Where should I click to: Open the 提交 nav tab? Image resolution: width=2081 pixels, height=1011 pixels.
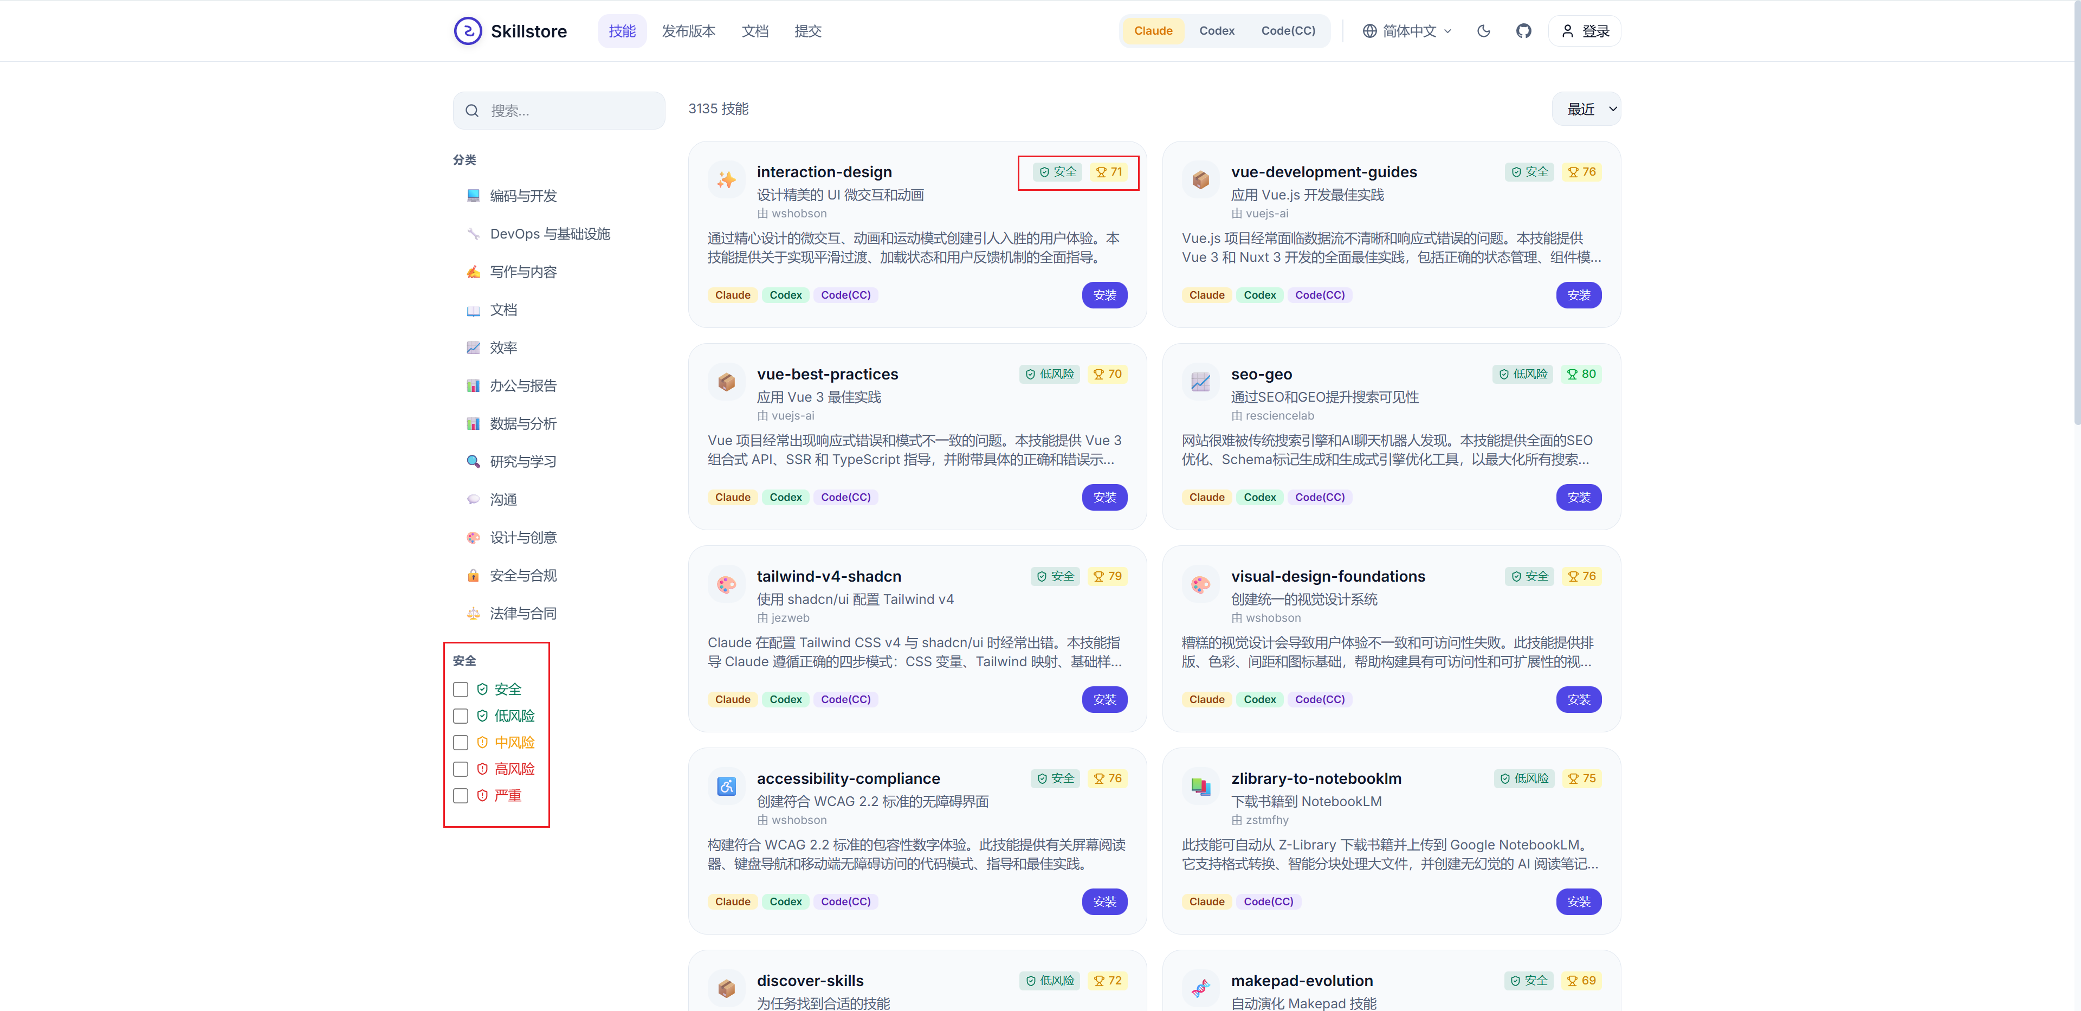808,31
